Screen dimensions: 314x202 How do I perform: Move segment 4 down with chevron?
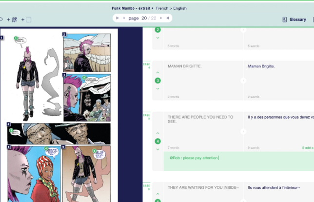[157, 149]
